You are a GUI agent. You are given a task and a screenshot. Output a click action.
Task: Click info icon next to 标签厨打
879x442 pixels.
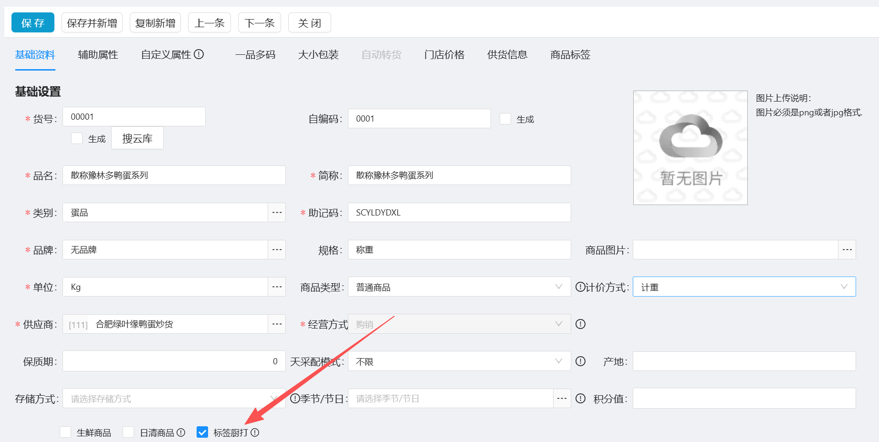coord(255,432)
